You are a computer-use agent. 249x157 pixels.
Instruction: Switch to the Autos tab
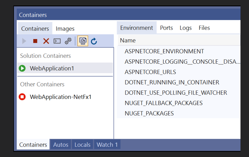click(61, 144)
